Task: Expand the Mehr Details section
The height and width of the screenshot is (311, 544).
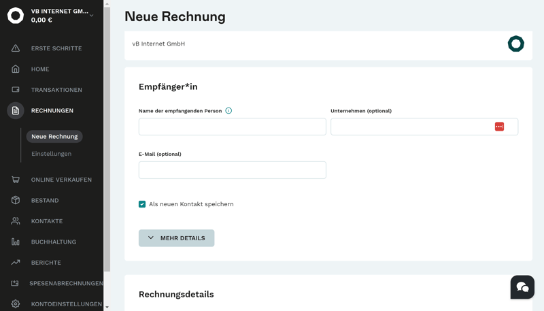Action: click(x=176, y=238)
